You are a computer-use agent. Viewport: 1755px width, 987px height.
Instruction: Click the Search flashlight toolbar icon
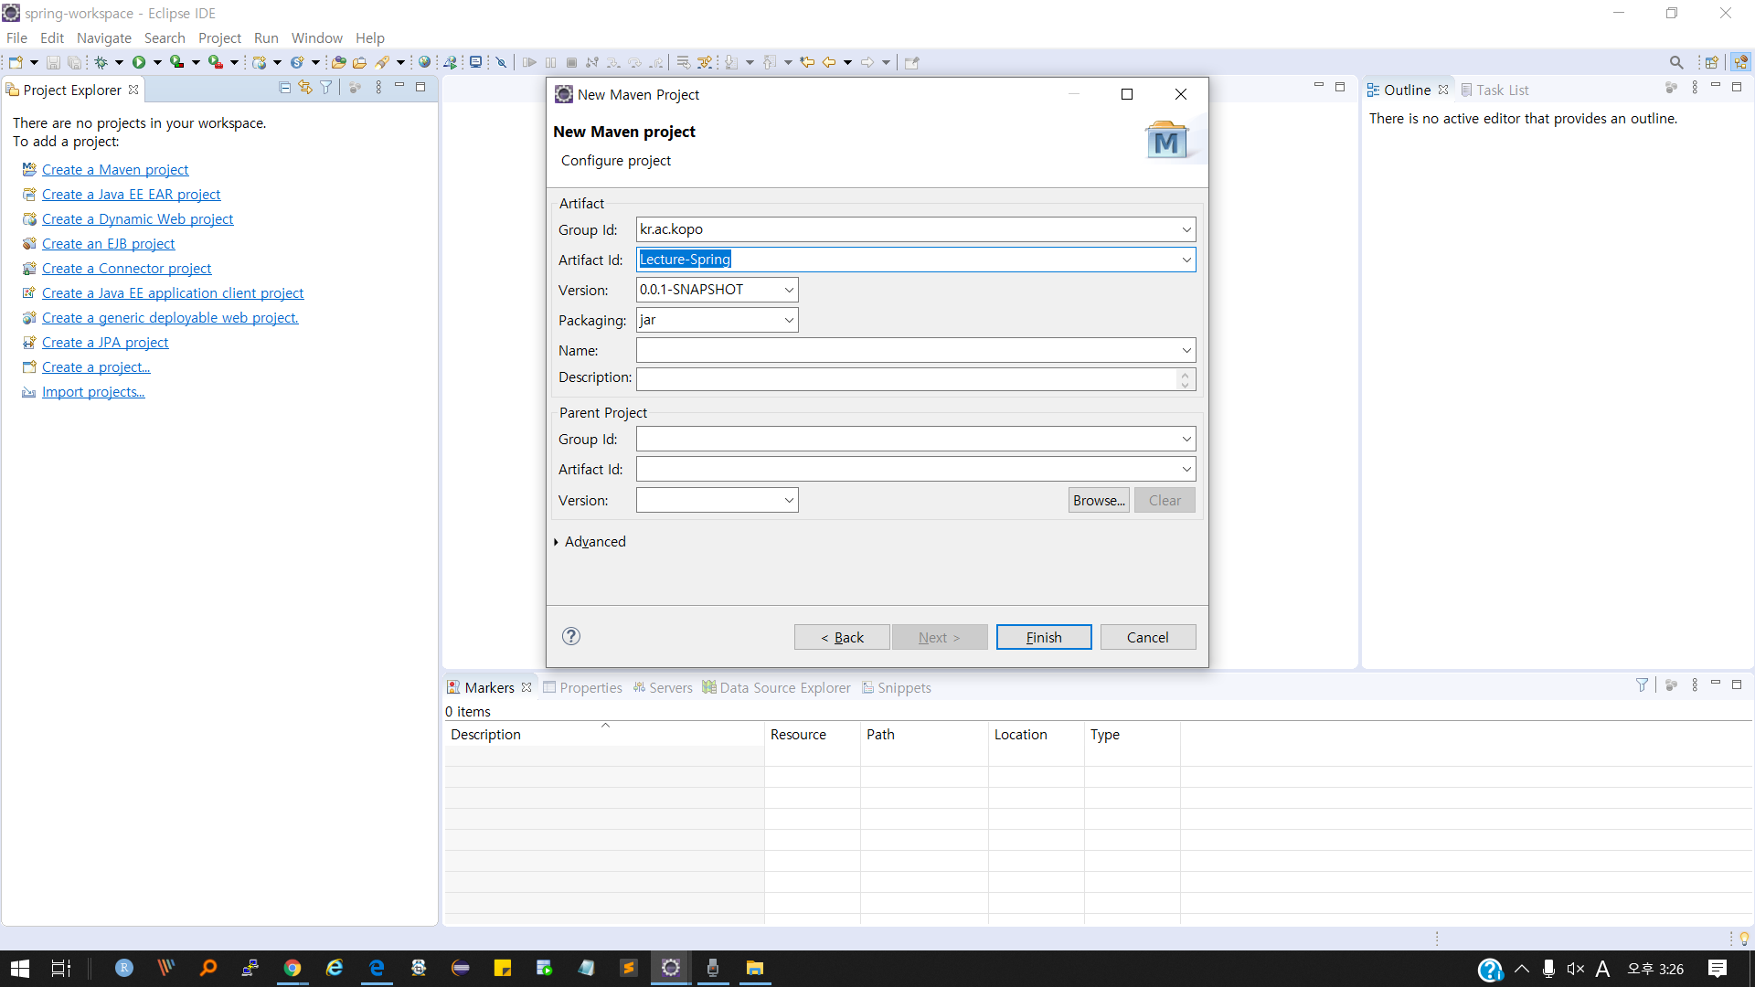[383, 62]
